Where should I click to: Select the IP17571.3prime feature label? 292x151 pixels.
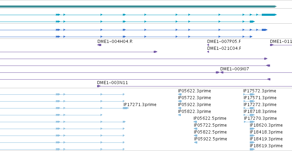tap(260, 98)
